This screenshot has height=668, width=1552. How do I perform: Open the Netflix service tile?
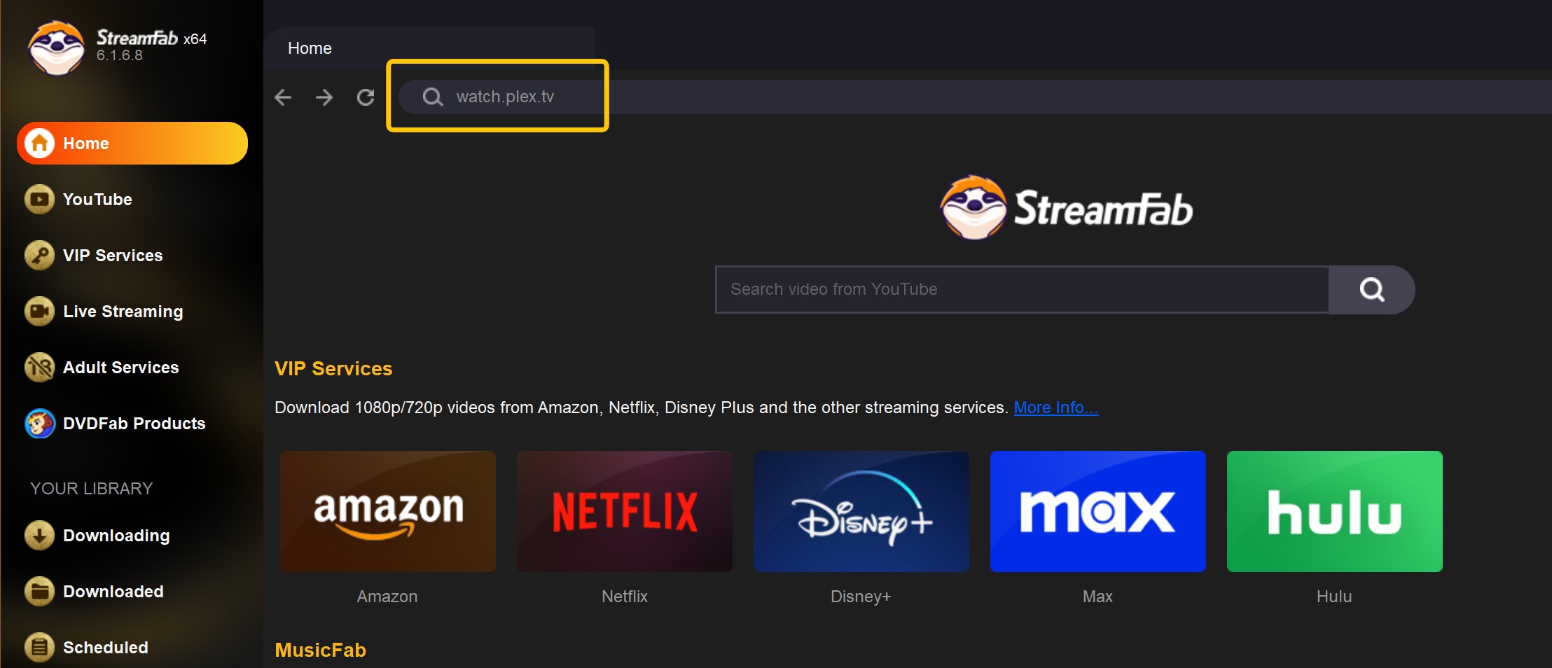coord(625,512)
